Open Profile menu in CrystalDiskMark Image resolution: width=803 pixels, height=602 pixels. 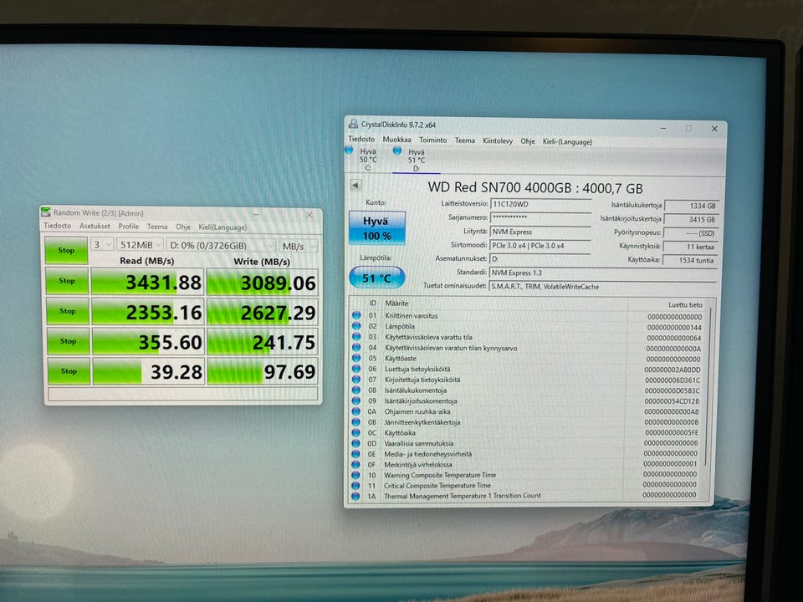coord(129,227)
